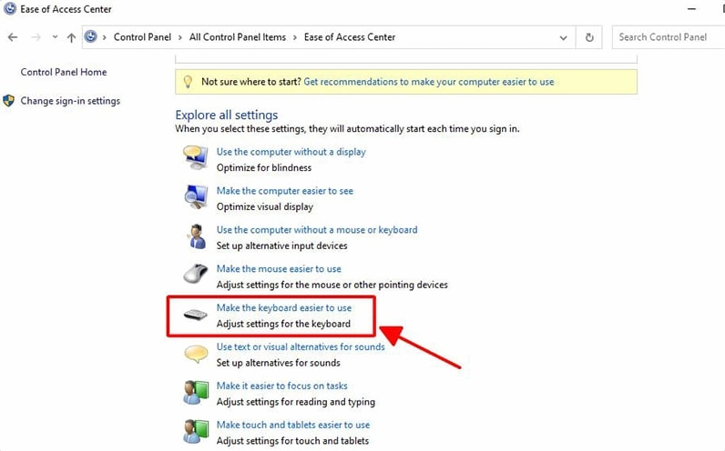The height and width of the screenshot is (451, 725).
Task: Open Change sign-in settings
Action: 70,101
